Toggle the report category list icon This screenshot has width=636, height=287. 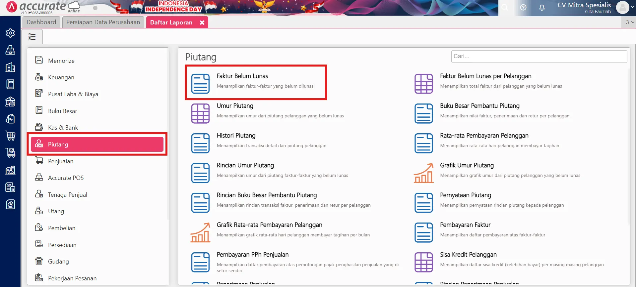32,37
